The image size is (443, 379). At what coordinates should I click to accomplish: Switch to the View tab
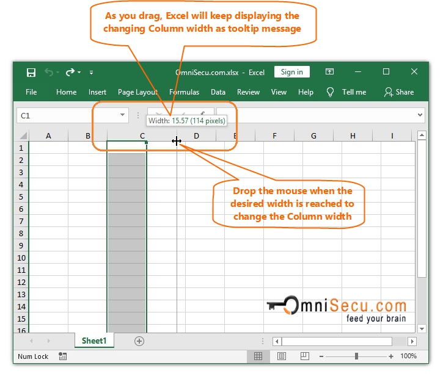pos(279,92)
